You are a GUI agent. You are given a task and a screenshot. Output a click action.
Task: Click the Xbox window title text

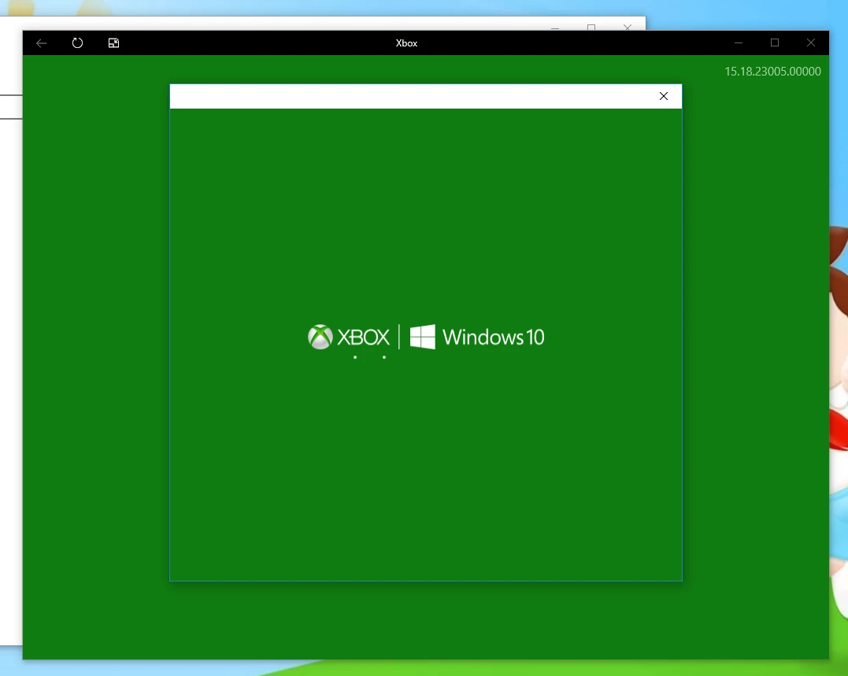pyautogui.click(x=406, y=43)
